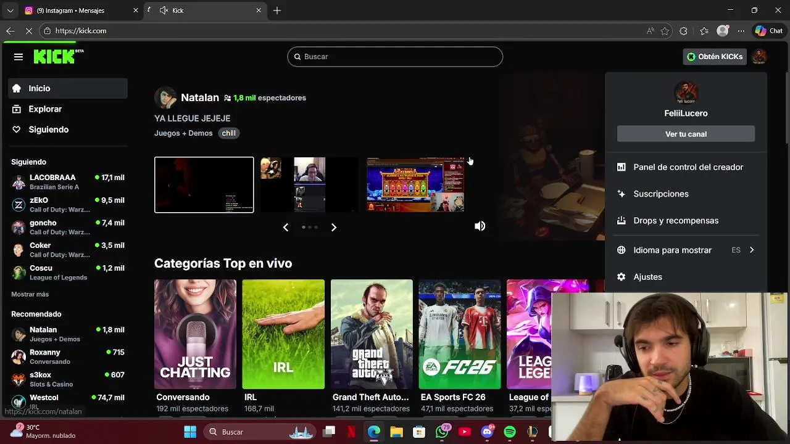Open the hamburger sidebar menu
Viewport: 790px width, 444px height.
click(x=19, y=57)
